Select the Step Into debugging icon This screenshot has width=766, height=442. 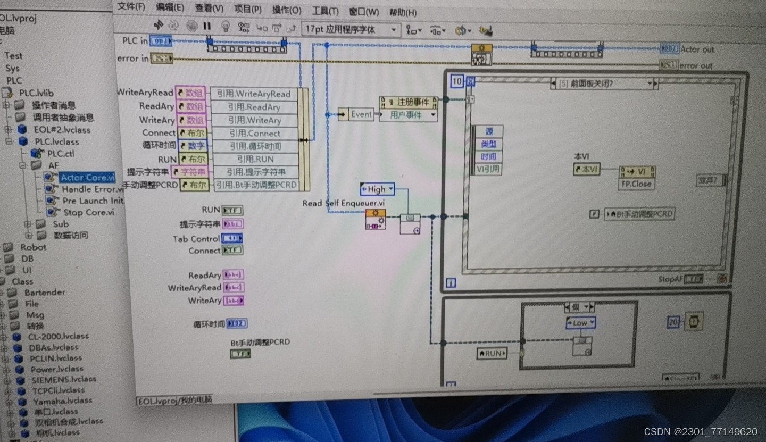(x=262, y=27)
